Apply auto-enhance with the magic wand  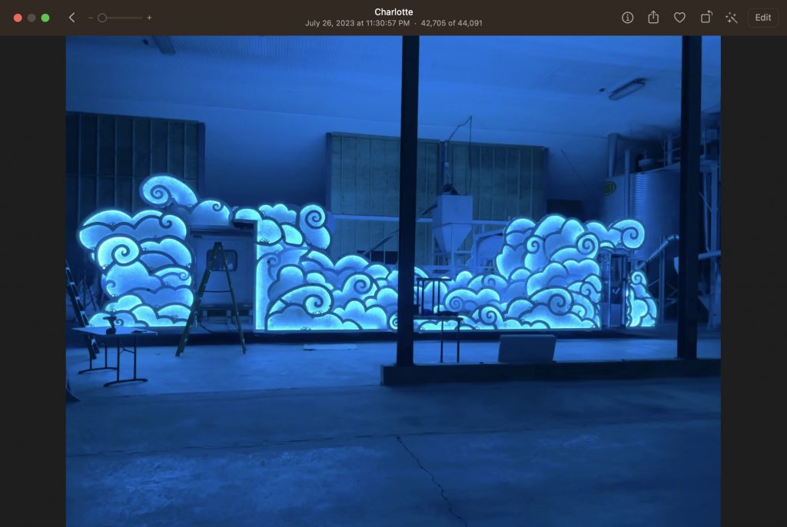pos(731,18)
